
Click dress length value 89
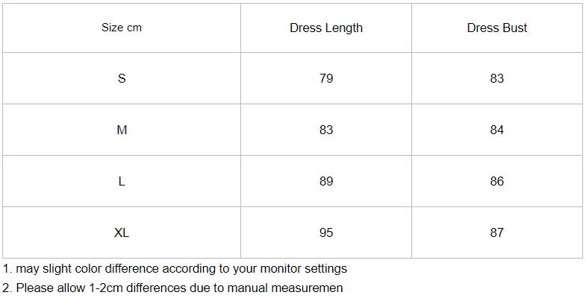326,181
